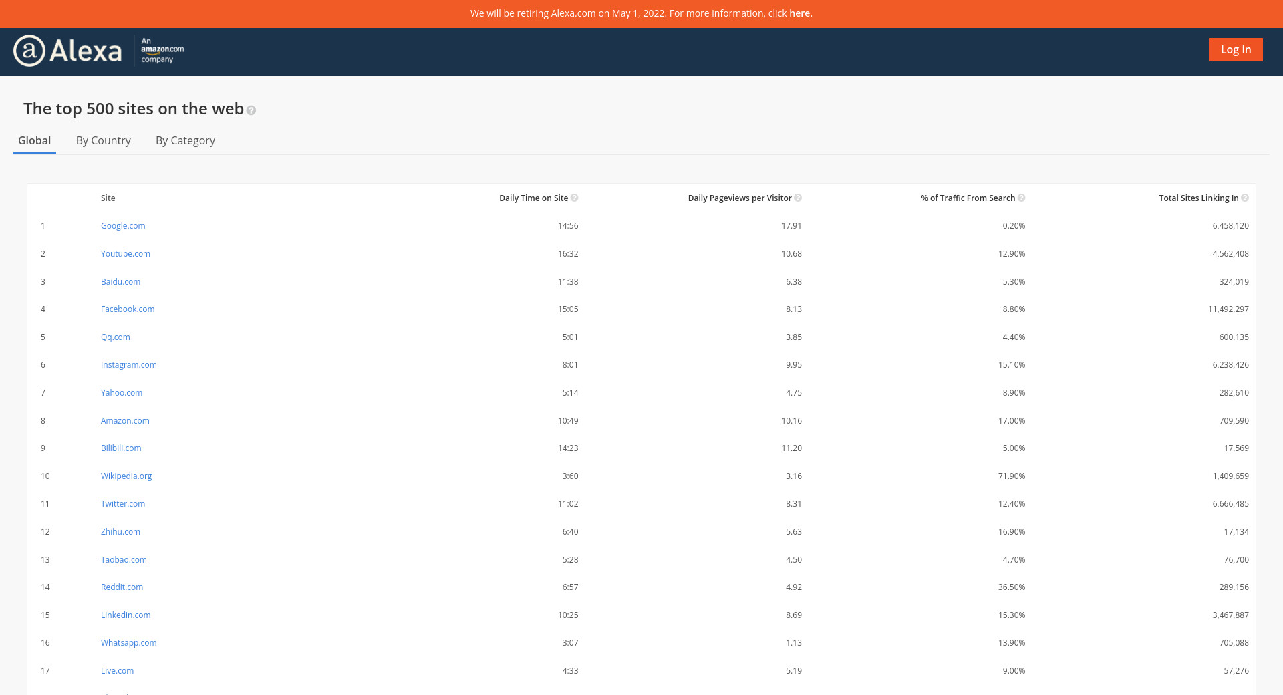Click help icon next to Daily Time on Site

(x=575, y=198)
